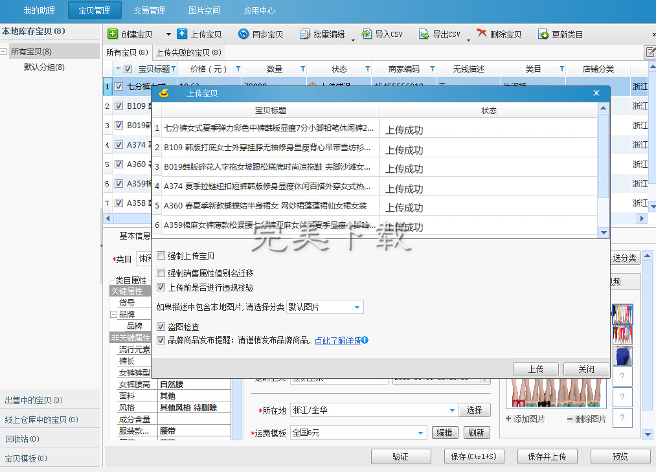Click the 创建宝贝 green plus icon
This screenshot has height=472, width=656.
click(x=113, y=34)
